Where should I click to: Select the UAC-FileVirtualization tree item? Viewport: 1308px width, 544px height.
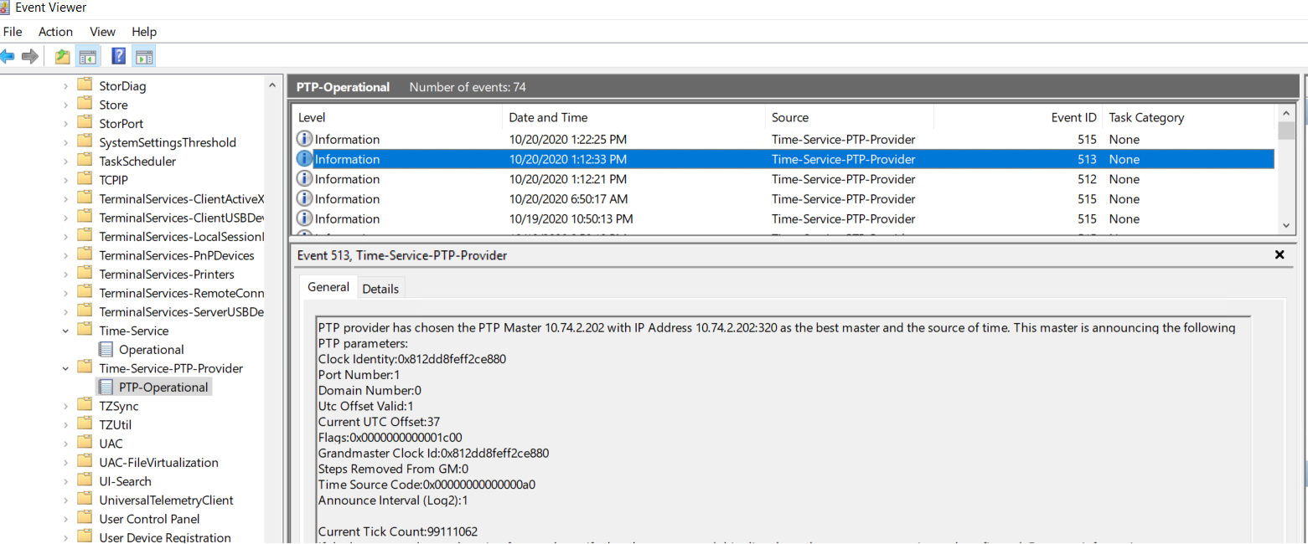point(158,462)
